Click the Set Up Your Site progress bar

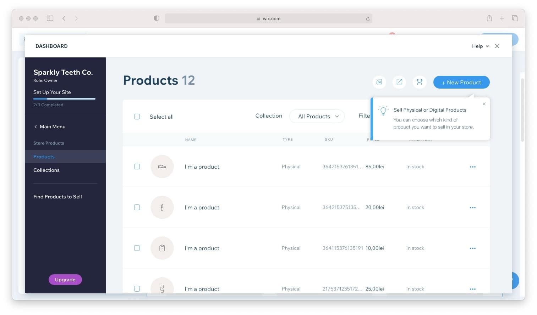[64, 99]
